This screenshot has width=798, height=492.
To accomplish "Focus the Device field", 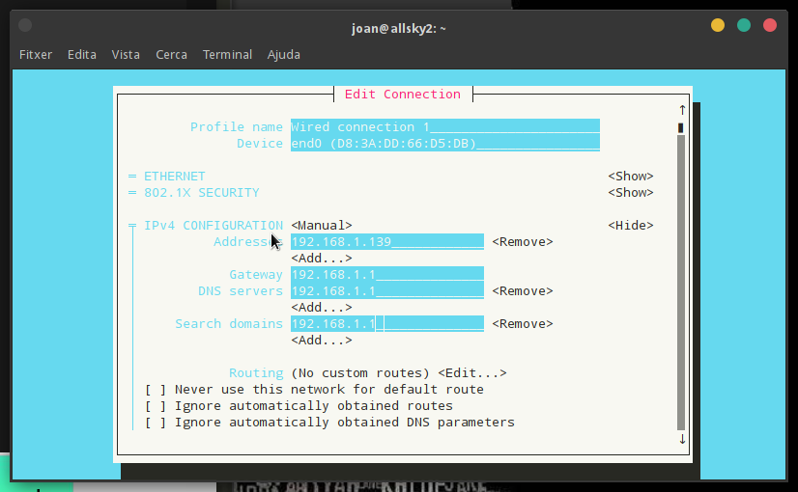I will coord(445,144).
